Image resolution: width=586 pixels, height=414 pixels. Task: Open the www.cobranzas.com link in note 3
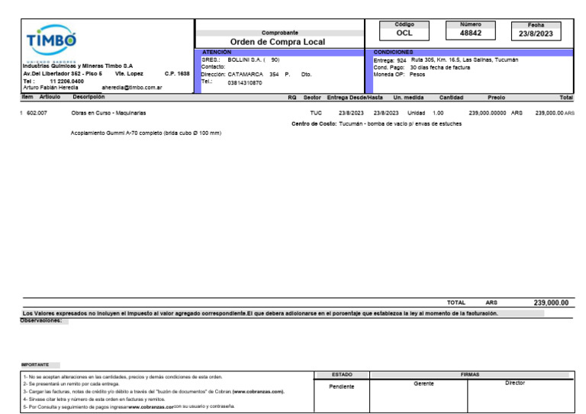(258, 392)
